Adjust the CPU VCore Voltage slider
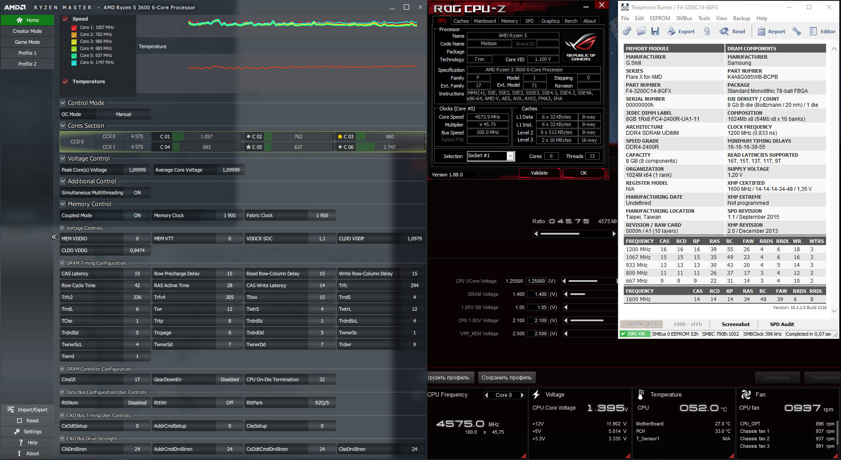 590,281
